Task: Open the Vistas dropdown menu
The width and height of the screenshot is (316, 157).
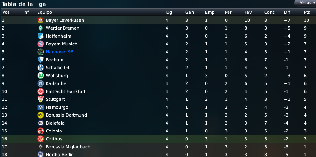Action: (x=305, y=3)
